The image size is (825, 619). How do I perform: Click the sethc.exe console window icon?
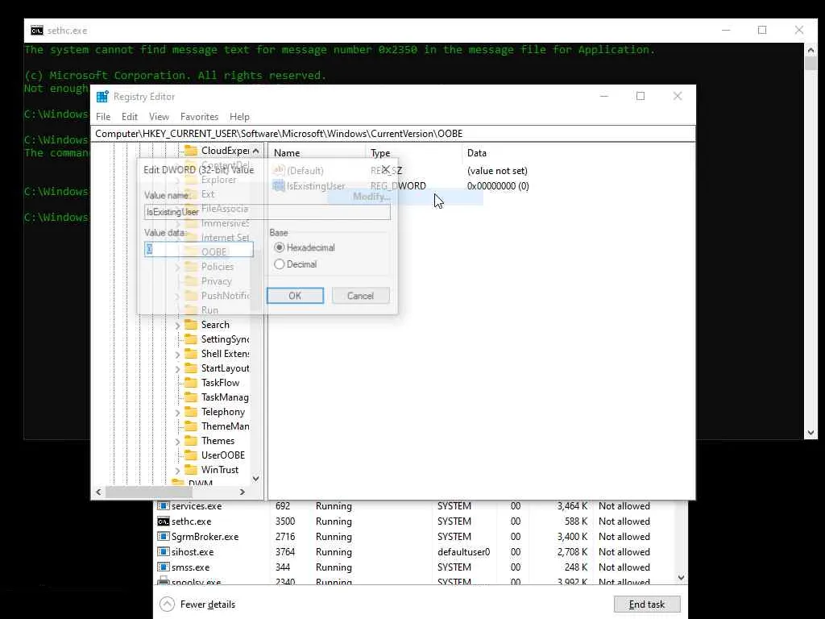coord(37,31)
